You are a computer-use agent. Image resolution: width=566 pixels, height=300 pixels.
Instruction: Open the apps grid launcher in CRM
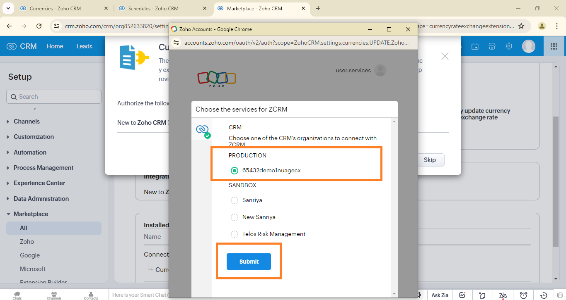click(x=554, y=46)
